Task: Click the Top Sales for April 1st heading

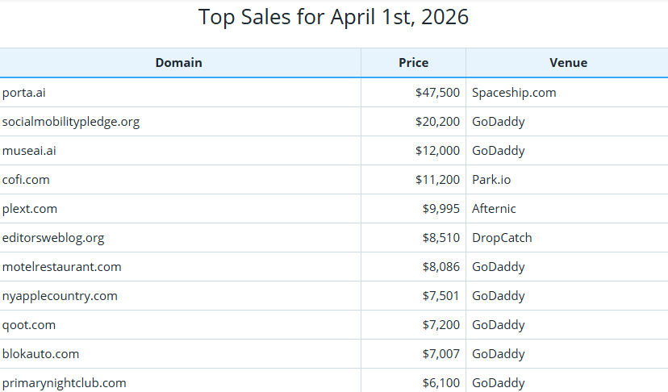Action: pyautogui.click(x=333, y=18)
